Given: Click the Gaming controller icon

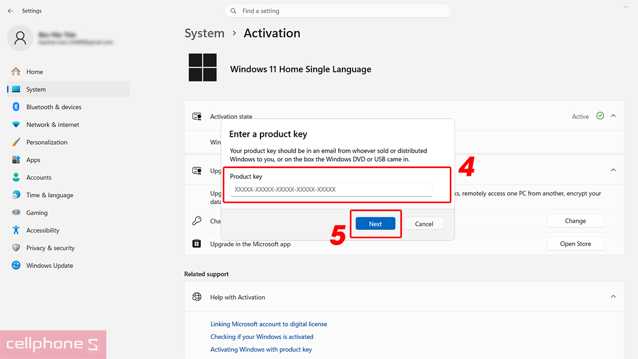Looking at the screenshot, I should [16, 213].
